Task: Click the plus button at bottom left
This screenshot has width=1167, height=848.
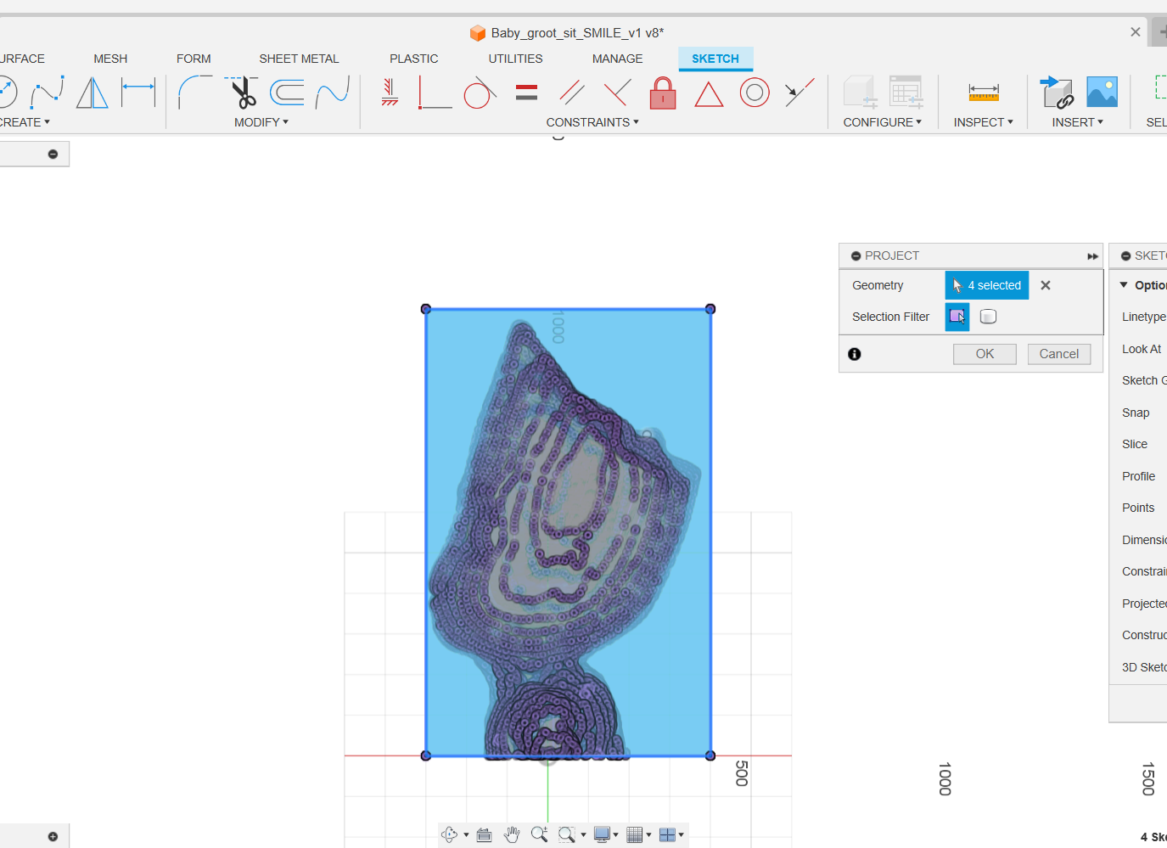Action: (53, 836)
